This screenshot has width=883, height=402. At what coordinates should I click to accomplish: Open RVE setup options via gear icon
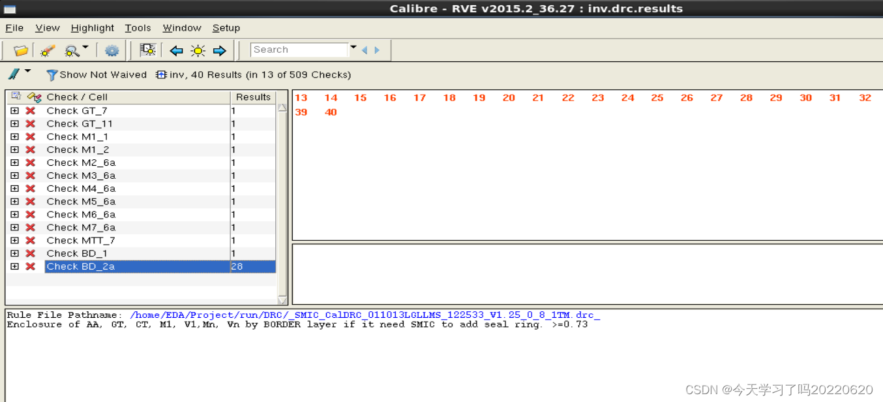(112, 50)
